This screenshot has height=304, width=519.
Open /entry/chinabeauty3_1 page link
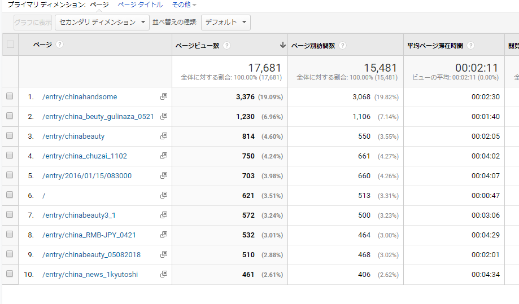(79, 215)
